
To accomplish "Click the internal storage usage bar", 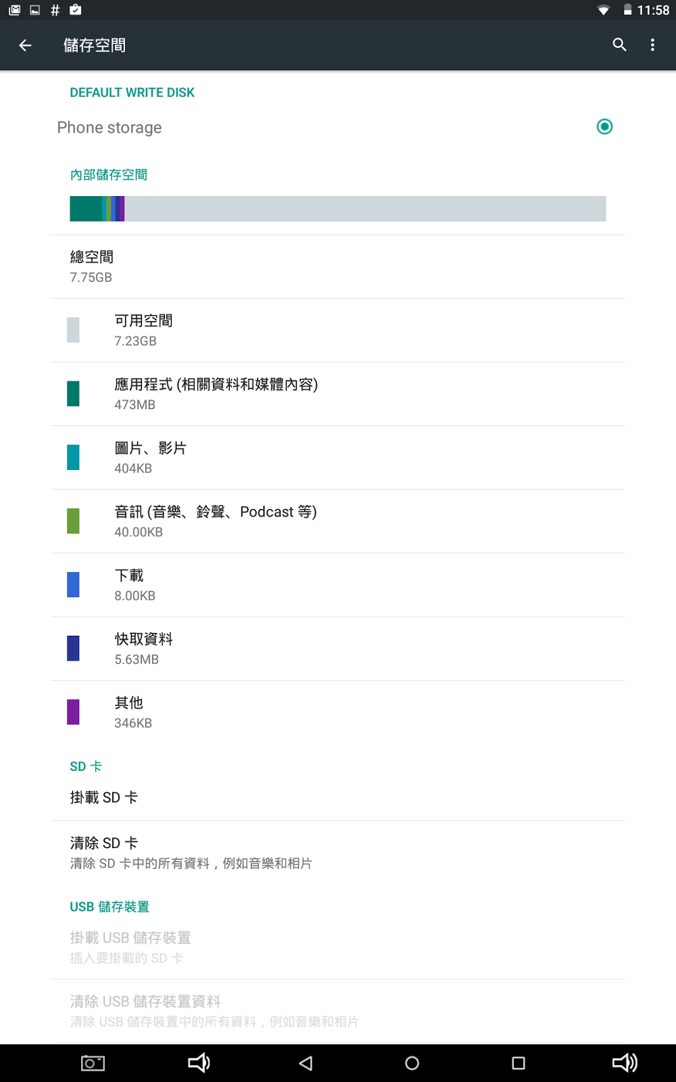I will coord(338,209).
